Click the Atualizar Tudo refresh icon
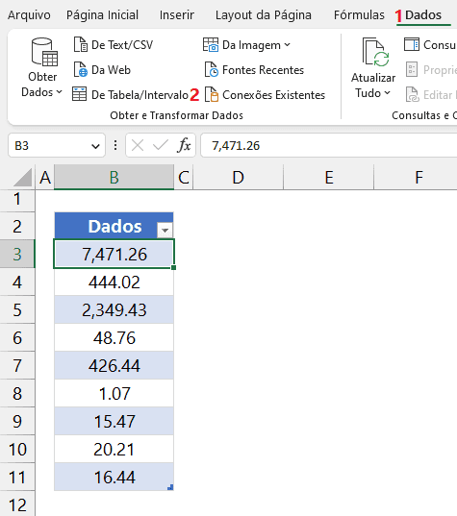This screenshot has width=457, height=516. click(x=375, y=52)
